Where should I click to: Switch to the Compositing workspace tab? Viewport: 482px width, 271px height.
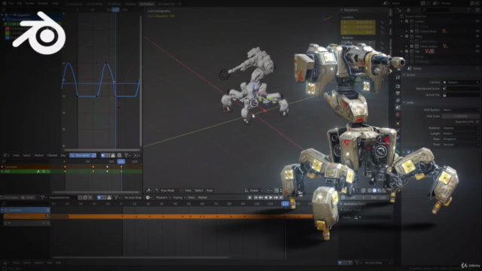[x=74, y=4]
